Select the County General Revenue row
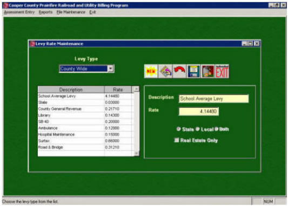Image resolution: width=288 pixels, height=206 pixels. [85, 109]
